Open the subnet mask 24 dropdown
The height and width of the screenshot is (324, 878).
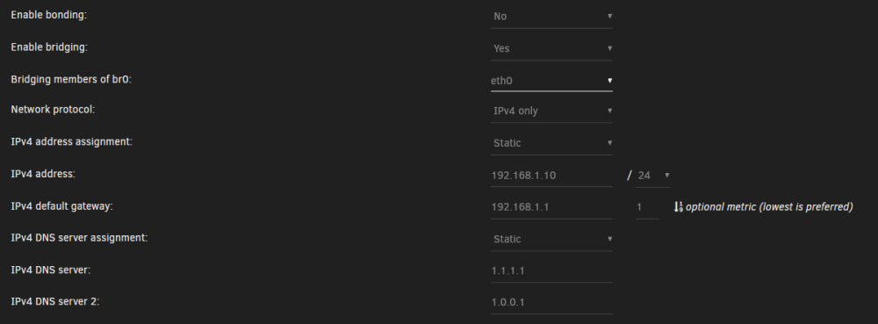652,175
